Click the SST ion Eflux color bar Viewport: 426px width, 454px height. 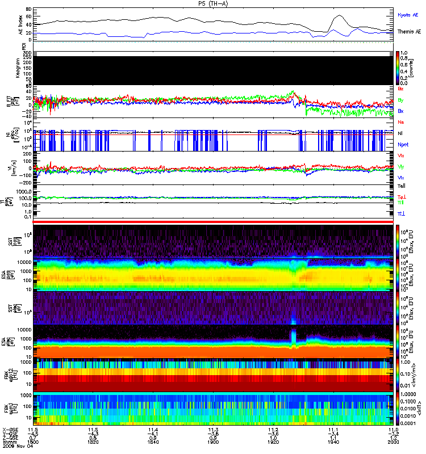click(x=398, y=241)
